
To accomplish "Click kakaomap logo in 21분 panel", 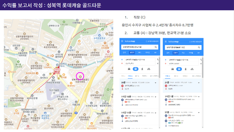I will coord(173,41).
